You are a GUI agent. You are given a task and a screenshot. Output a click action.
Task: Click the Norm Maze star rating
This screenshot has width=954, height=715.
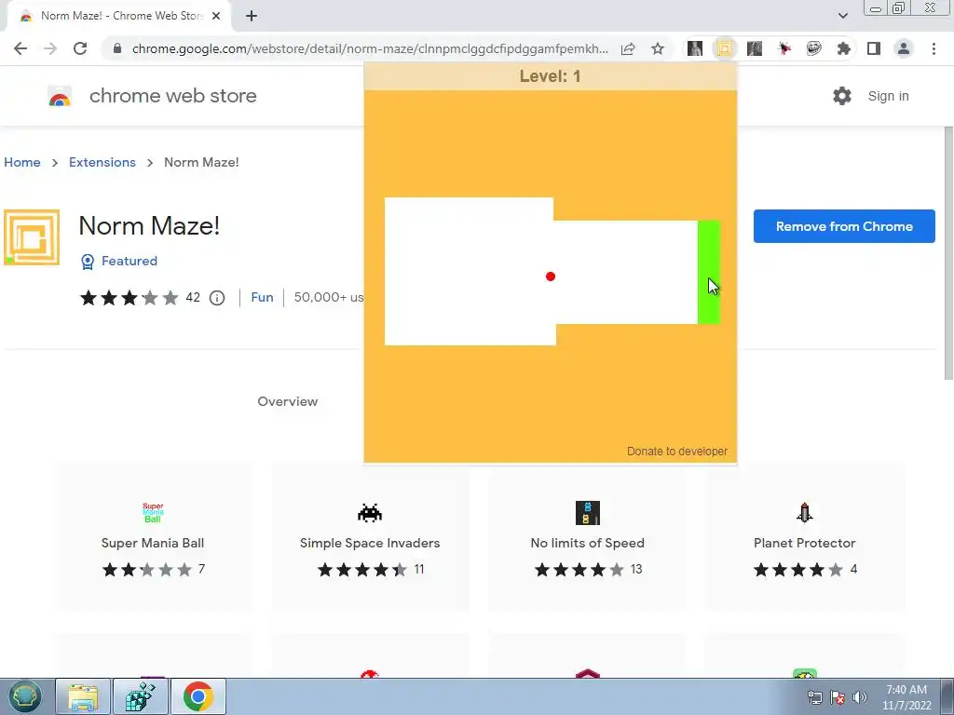tap(129, 298)
